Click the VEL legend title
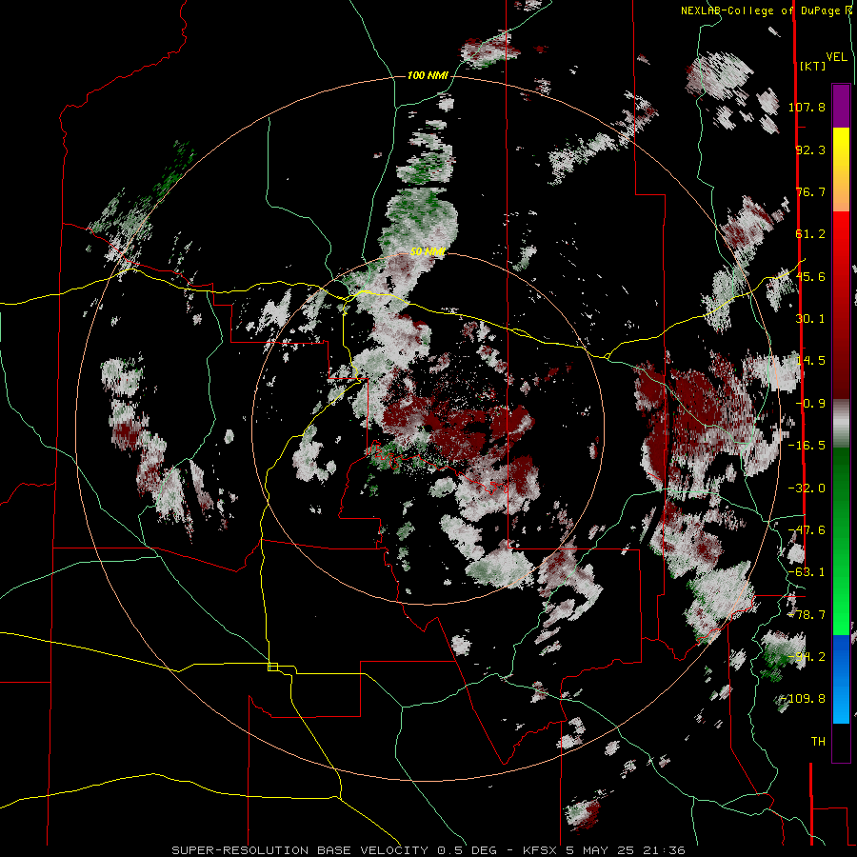This screenshot has height=857, width=857. tap(836, 57)
